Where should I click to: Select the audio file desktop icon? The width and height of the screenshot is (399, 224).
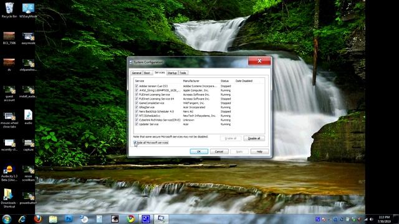point(28,117)
